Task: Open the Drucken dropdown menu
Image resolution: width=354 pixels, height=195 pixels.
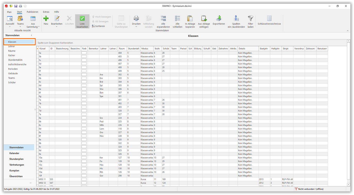Action: 136,27
